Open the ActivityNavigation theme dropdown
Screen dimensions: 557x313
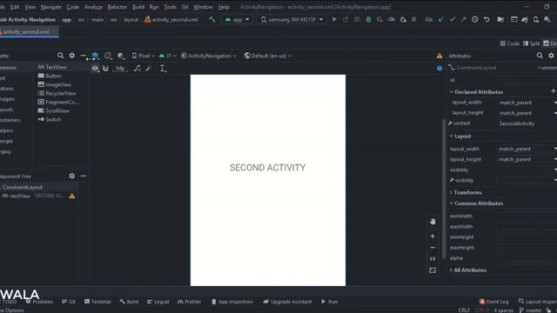[209, 56]
